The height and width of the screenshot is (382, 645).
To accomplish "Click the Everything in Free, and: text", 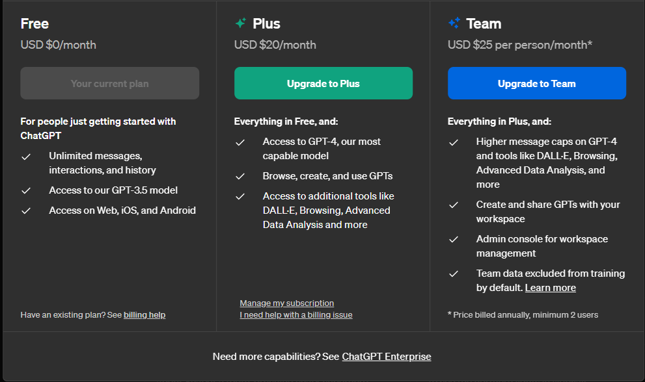I will pyautogui.click(x=286, y=121).
